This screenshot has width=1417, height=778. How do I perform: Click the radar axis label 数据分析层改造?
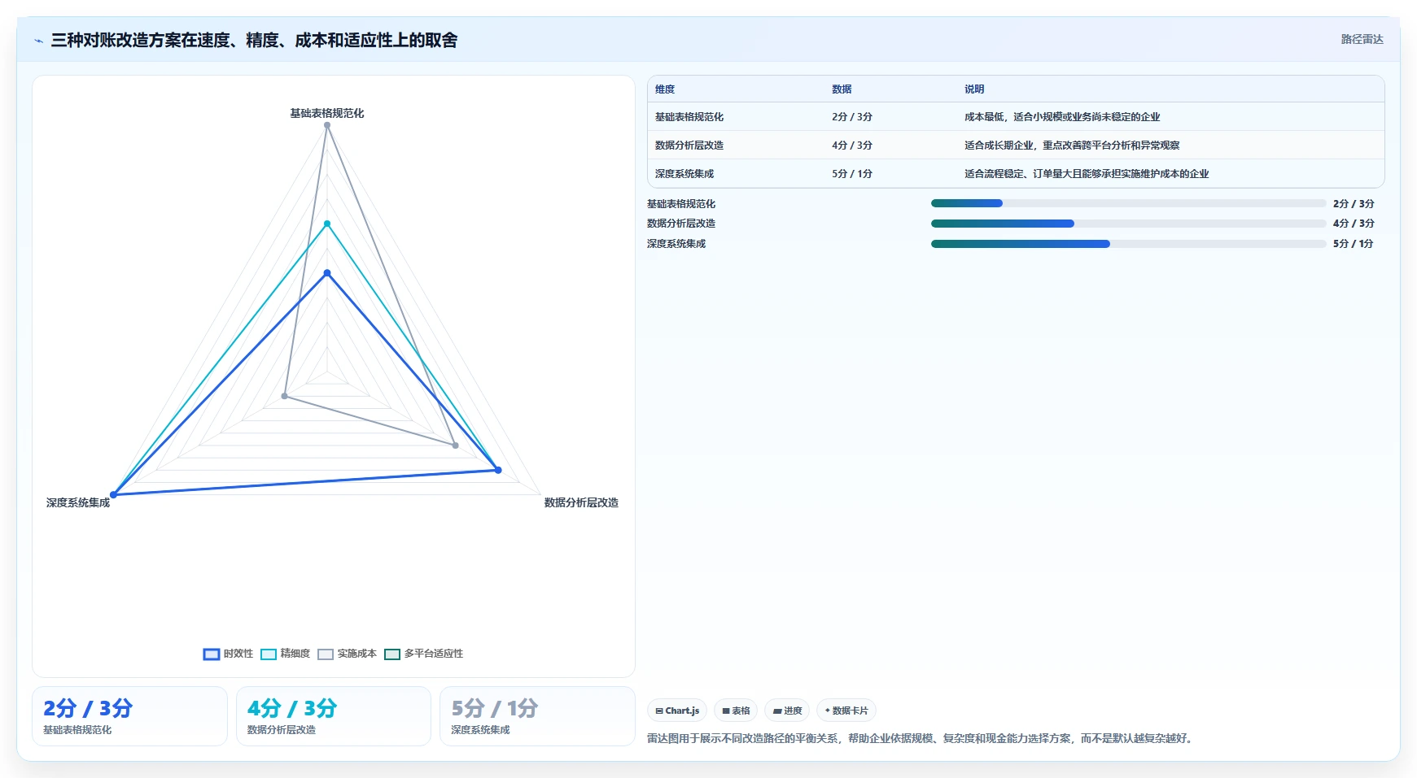[x=581, y=502]
